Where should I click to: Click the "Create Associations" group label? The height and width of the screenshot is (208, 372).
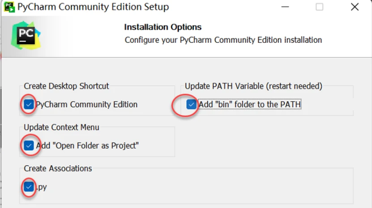pos(58,168)
